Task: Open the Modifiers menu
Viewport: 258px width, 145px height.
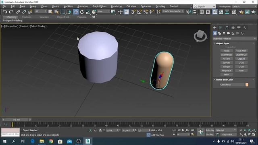Action: coord(68,6)
